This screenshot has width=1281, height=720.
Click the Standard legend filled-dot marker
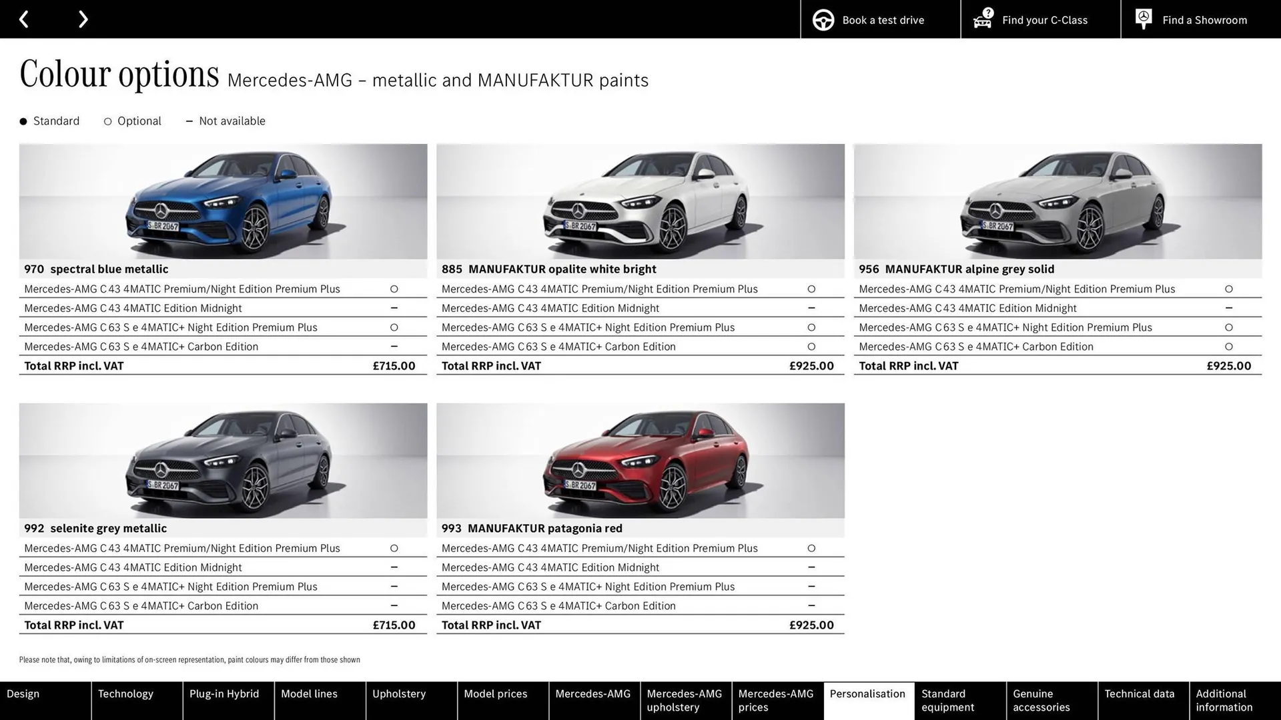pos(23,121)
